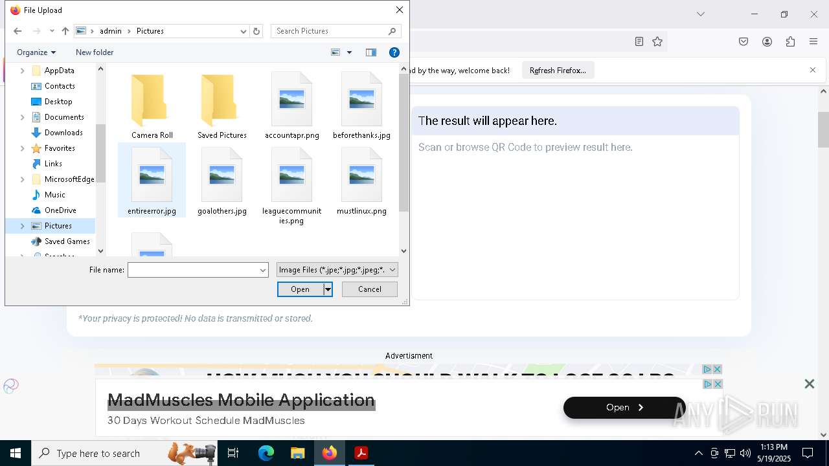
Task: Click the Open button in dialog
Action: tap(300, 289)
